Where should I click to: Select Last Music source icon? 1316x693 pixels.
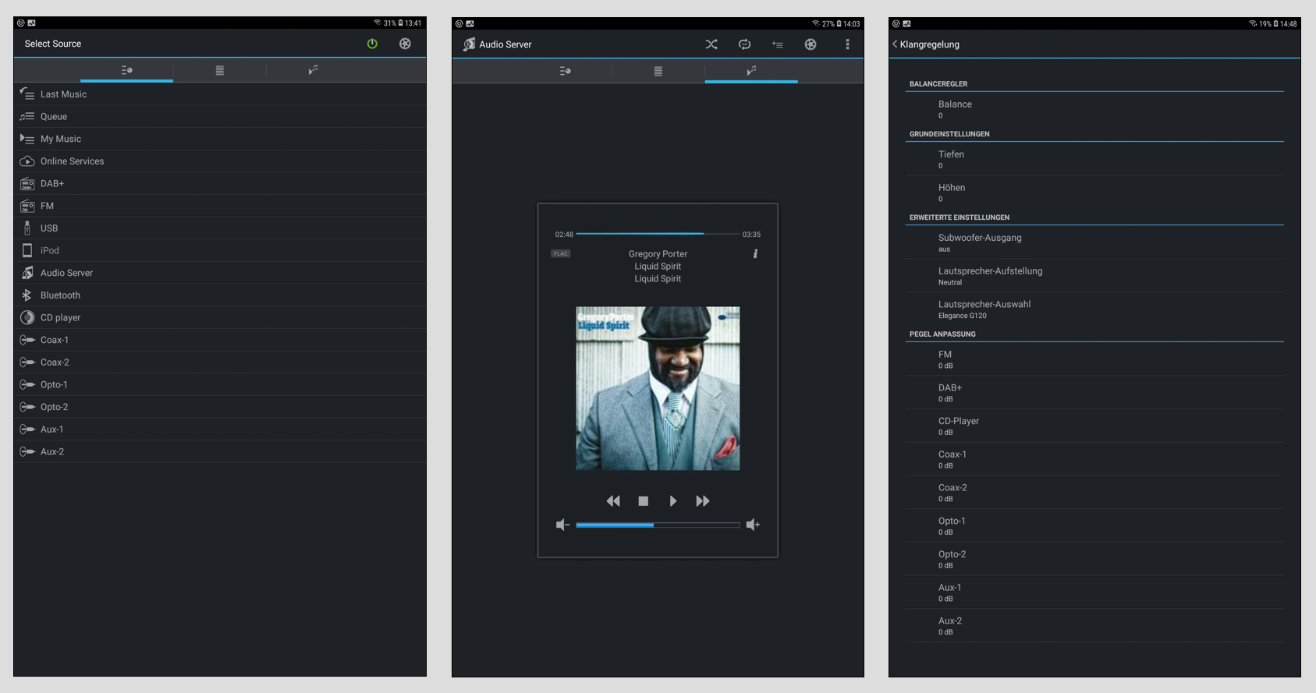click(27, 94)
